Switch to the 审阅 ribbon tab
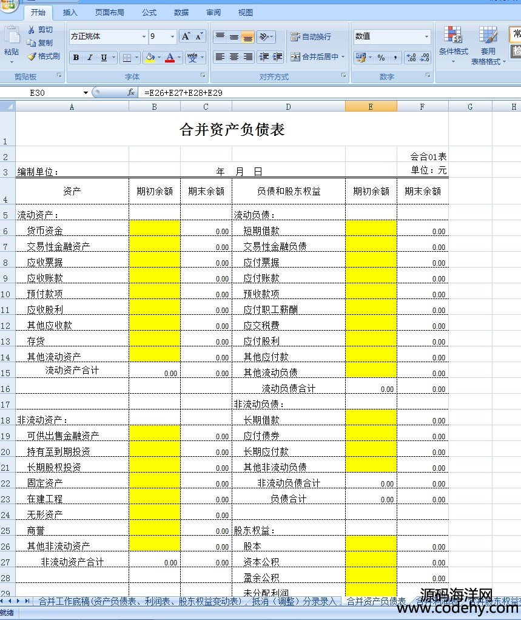521x620 pixels. [x=213, y=13]
